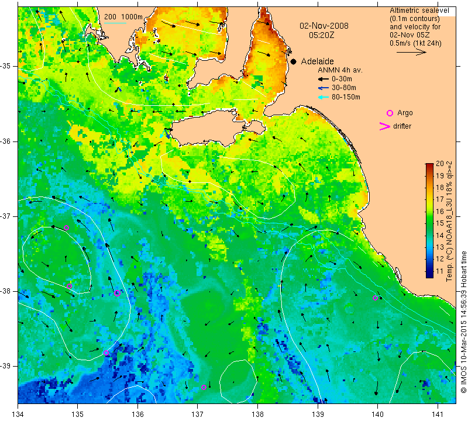Click the Adelaide city label
The height and width of the screenshot is (421, 468).
[x=317, y=61]
